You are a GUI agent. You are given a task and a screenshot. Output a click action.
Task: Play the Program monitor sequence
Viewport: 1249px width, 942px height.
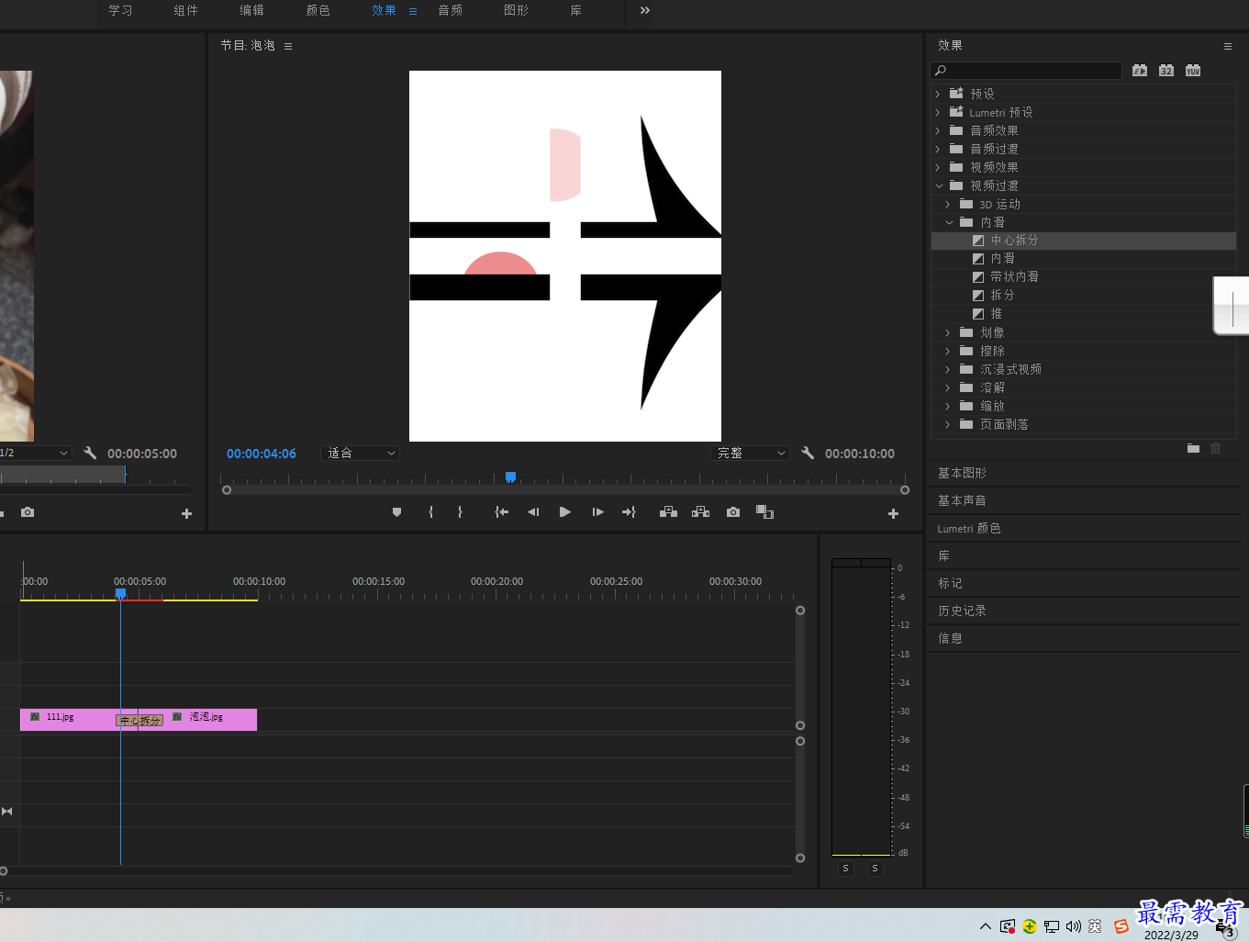[565, 512]
